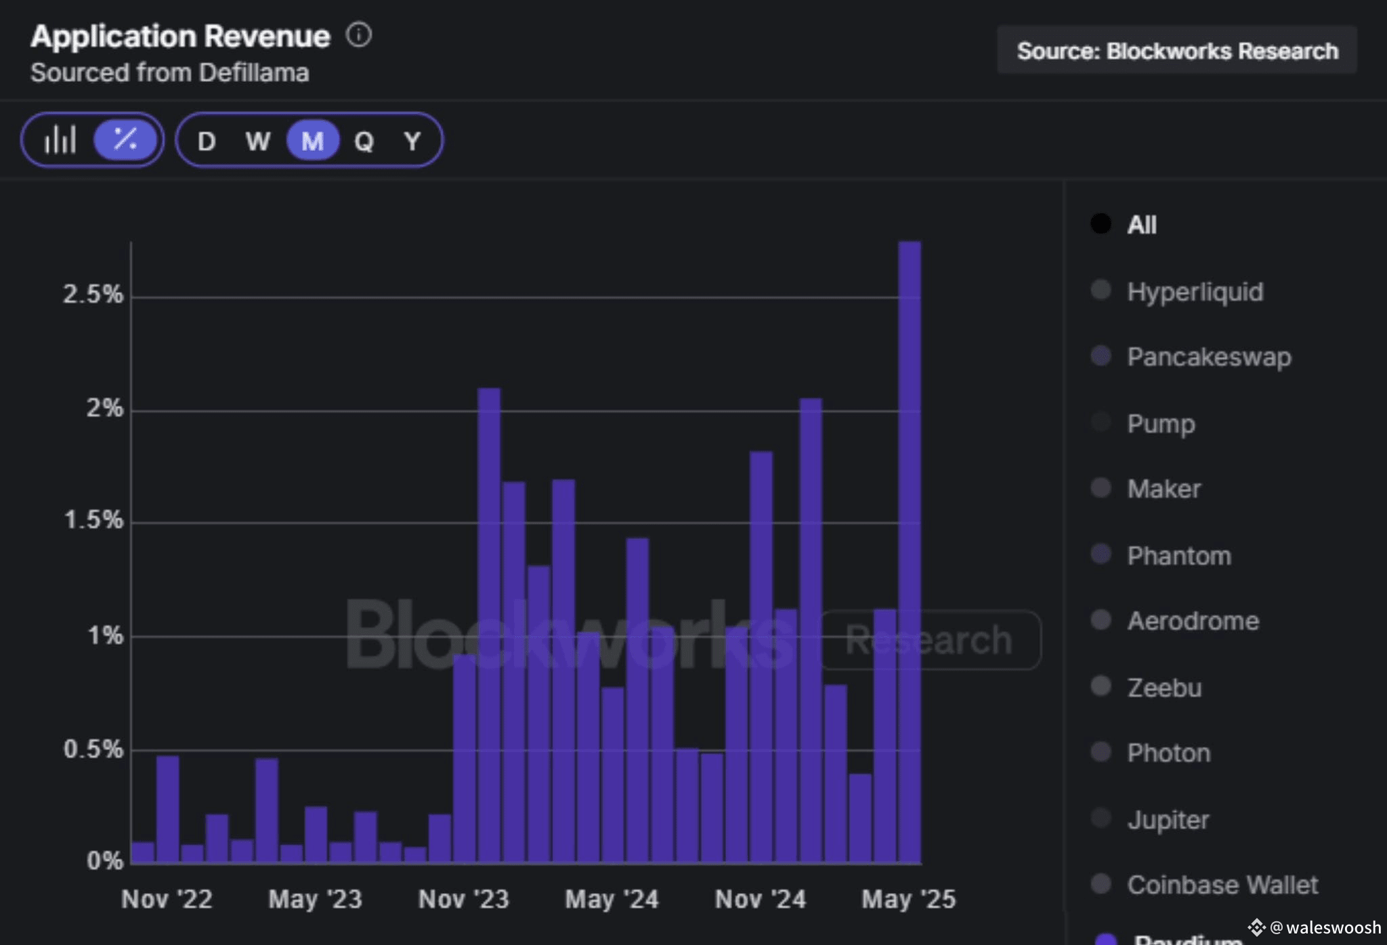The image size is (1387, 945).
Task: Select the yearly (Y) interval
Action: [x=412, y=141]
